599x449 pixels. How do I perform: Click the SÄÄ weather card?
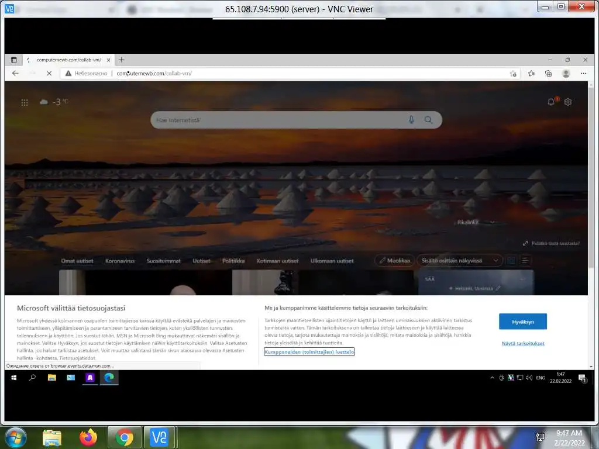[x=476, y=282]
